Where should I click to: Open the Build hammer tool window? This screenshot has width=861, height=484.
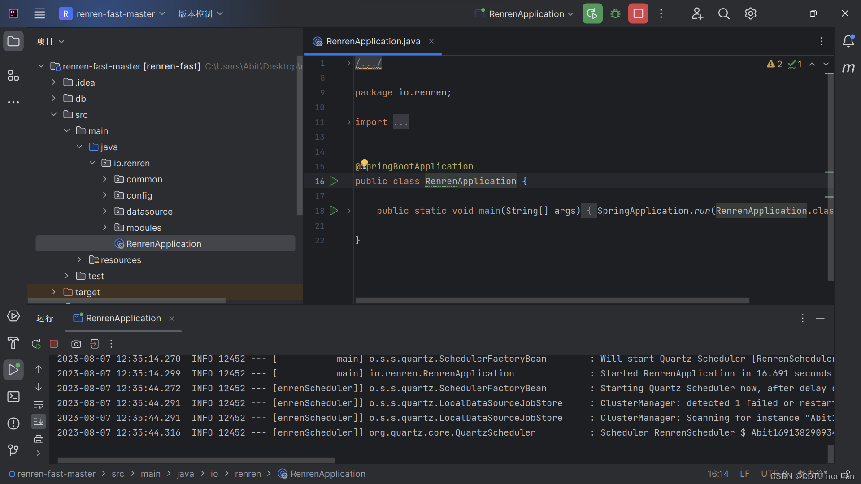pos(13,343)
